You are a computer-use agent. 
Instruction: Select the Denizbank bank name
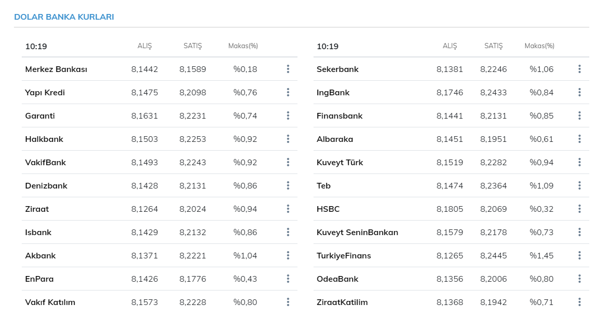click(46, 186)
